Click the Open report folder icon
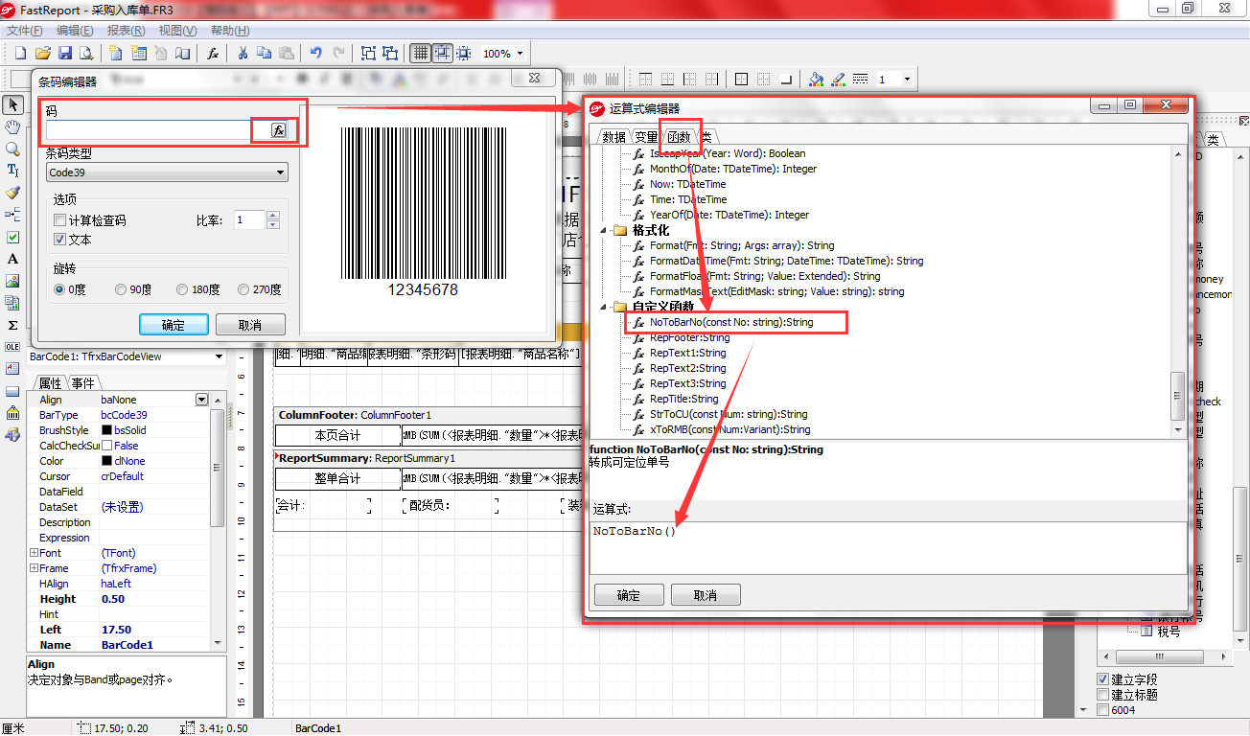The image size is (1250, 736). (x=42, y=54)
